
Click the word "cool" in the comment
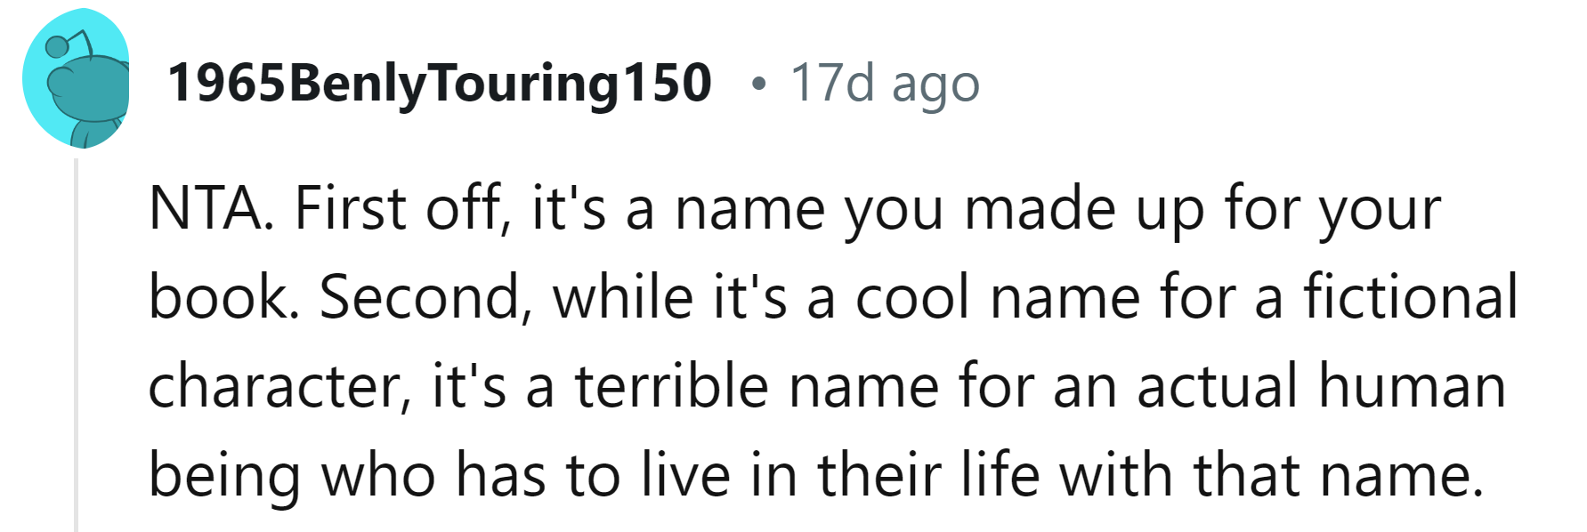tap(911, 297)
